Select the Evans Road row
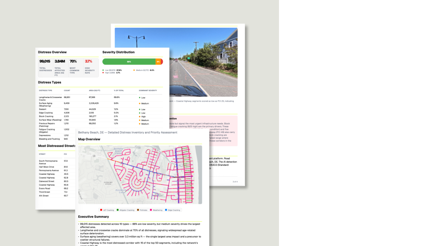The width and height of the screenshot is (443, 246). tap(57, 188)
